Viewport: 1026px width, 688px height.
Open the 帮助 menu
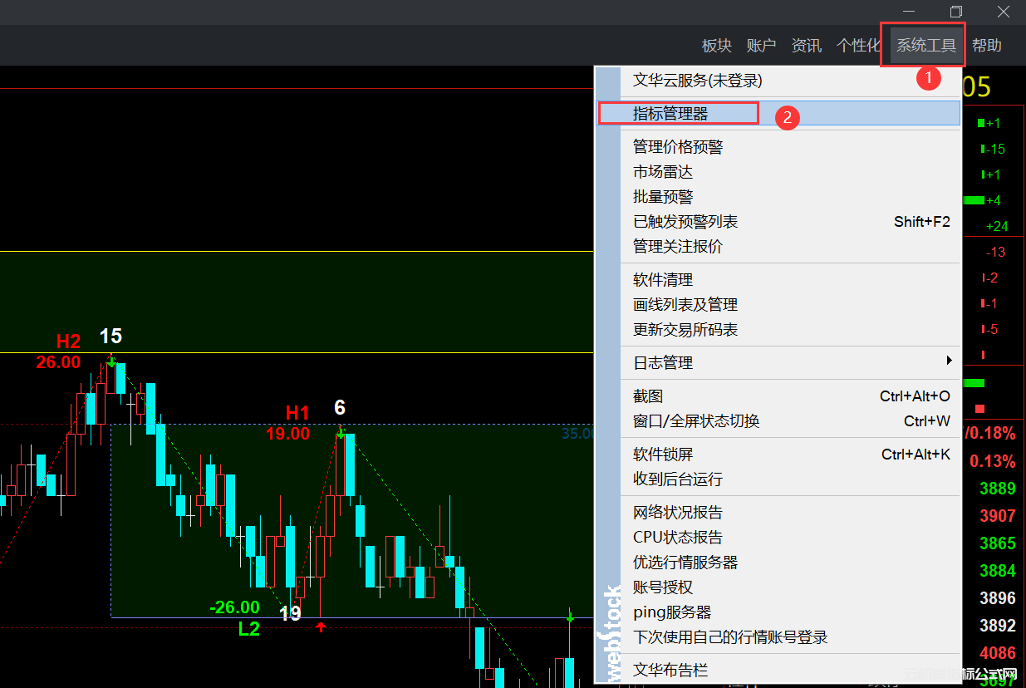coord(987,46)
